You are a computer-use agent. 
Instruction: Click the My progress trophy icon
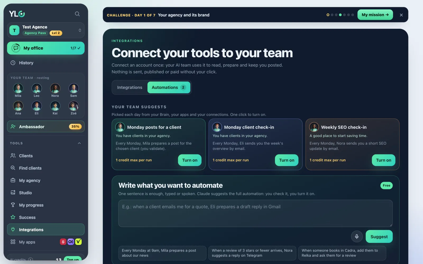click(13, 205)
